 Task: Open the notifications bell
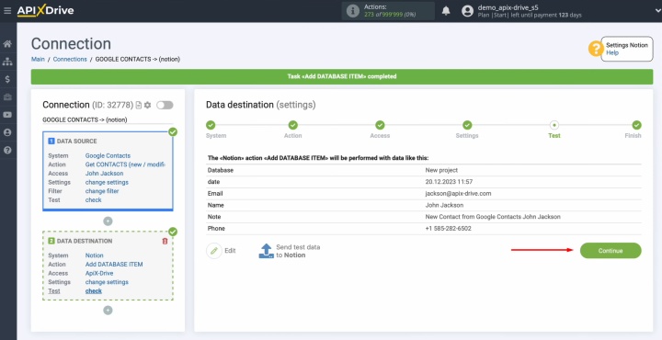pos(446,11)
